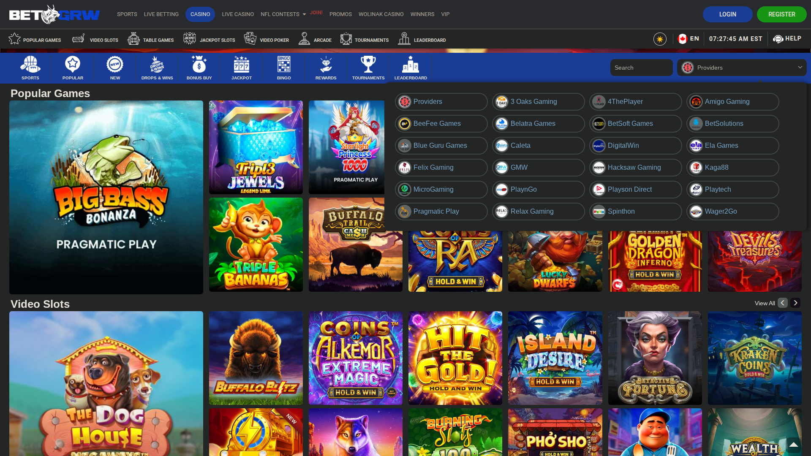The width and height of the screenshot is (811, 456).
Task: Toggle the EN language selector
Action: click(689, 38)
